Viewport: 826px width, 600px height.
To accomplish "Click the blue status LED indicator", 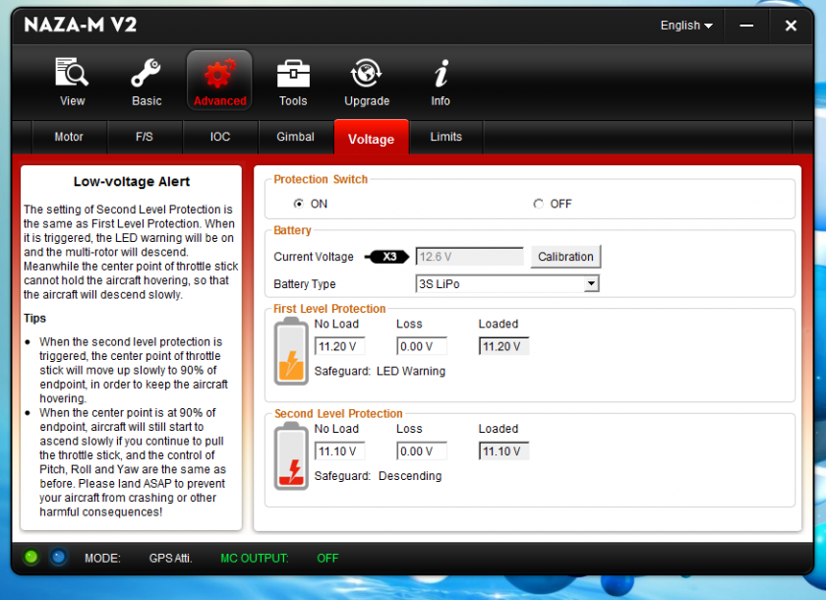I will point(58,557).
